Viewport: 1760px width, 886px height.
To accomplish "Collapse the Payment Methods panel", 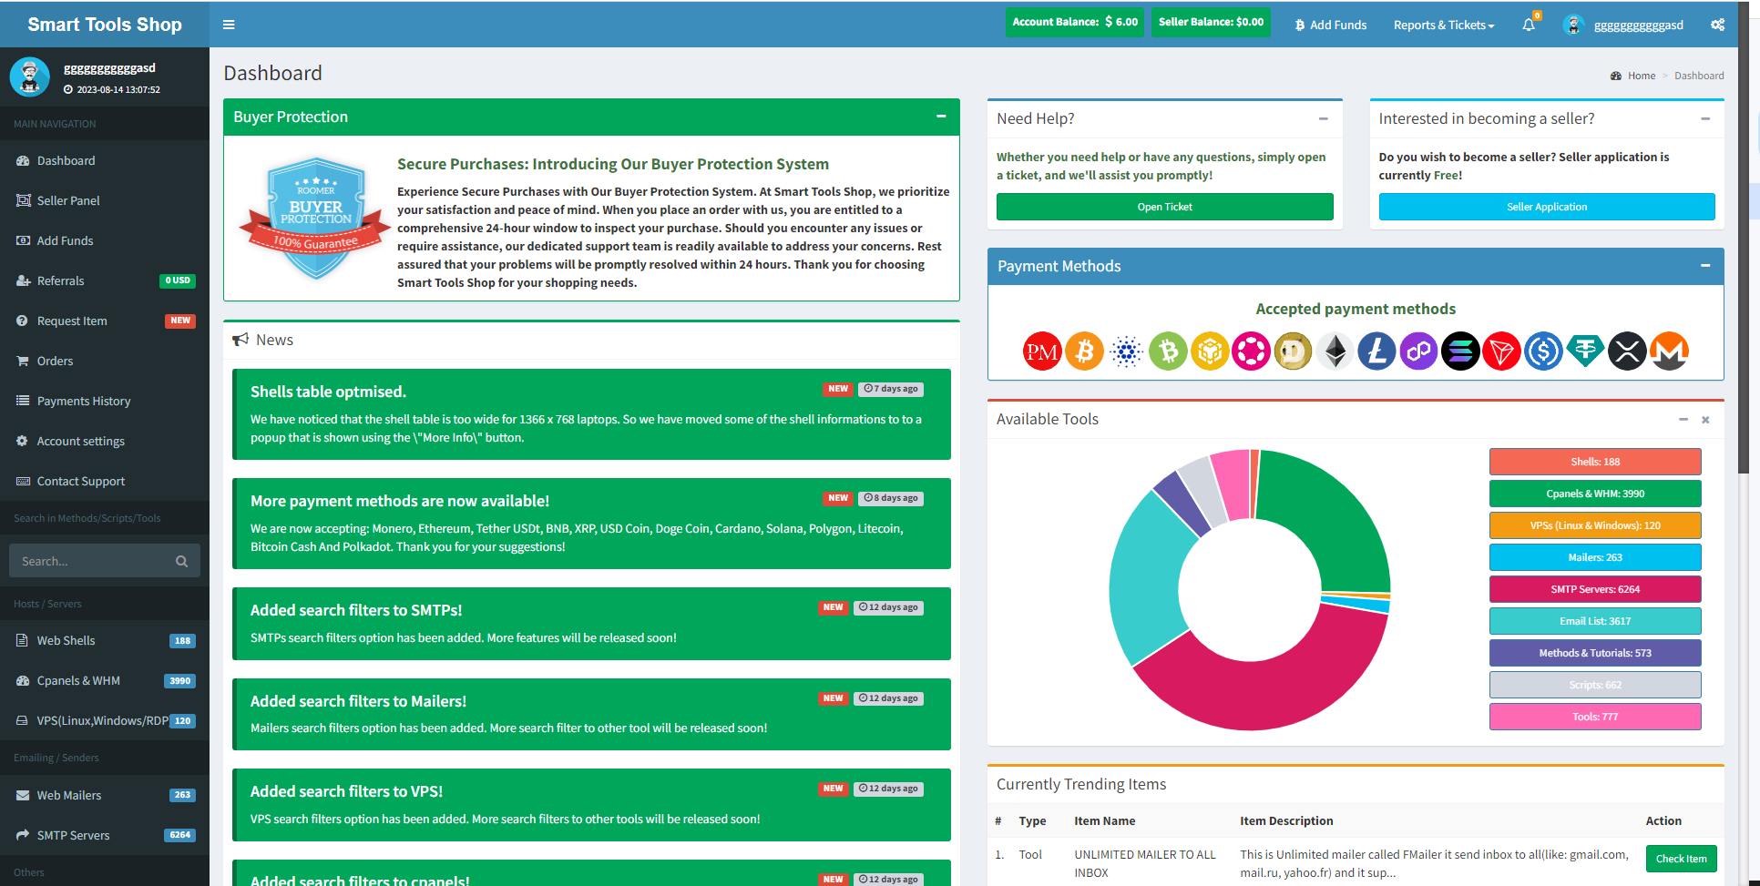I will point(1704,266).
